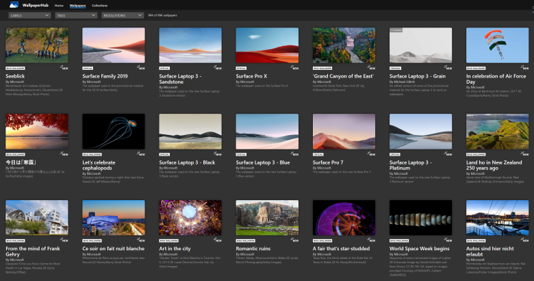Open the Resolutions dropdown
534x281 pixels.
pos(122,14)
